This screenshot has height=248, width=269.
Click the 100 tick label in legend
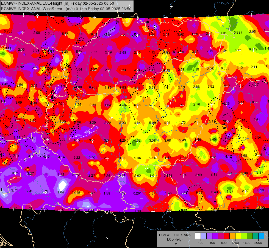[x=201, y=243]
